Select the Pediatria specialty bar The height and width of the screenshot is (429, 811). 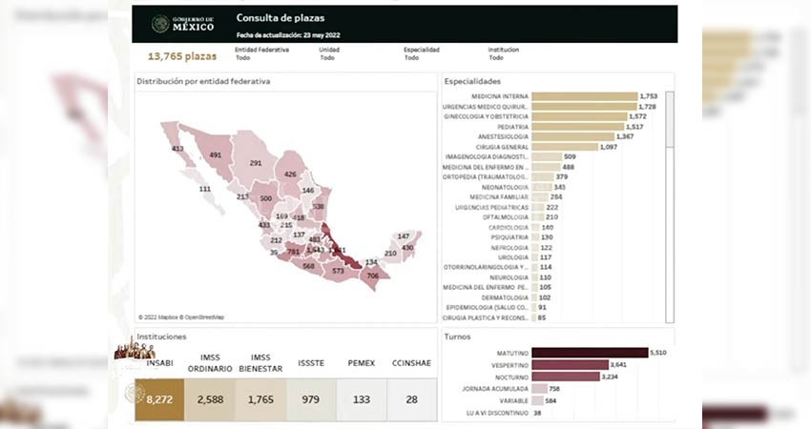coord(577,127)
